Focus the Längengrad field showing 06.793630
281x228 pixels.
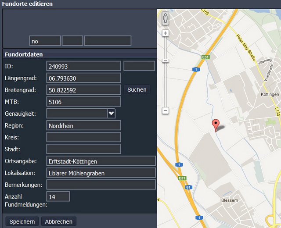(83, 78)
